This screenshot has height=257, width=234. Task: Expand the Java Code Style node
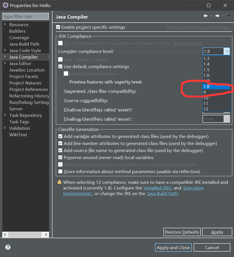pos(5,50)
